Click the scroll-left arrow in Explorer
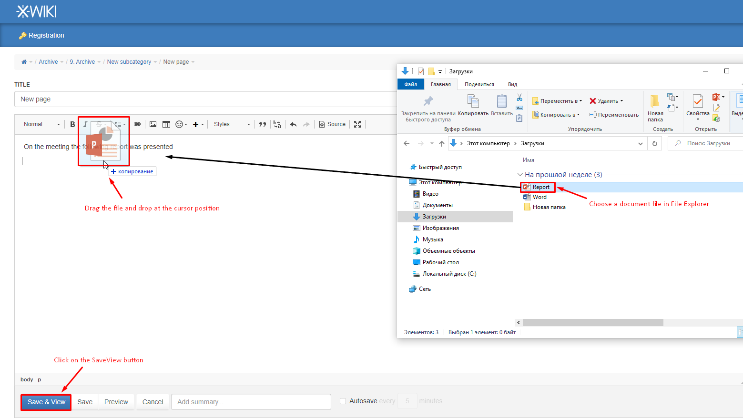743x418 pixels. coord(519,322)
